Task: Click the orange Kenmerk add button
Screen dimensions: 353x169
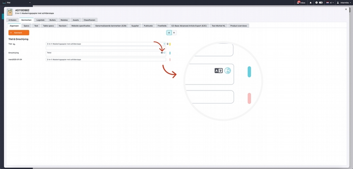Action: click(19, 32)
